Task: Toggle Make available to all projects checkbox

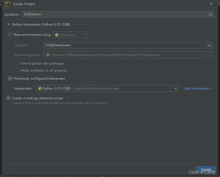Action: 17,70
